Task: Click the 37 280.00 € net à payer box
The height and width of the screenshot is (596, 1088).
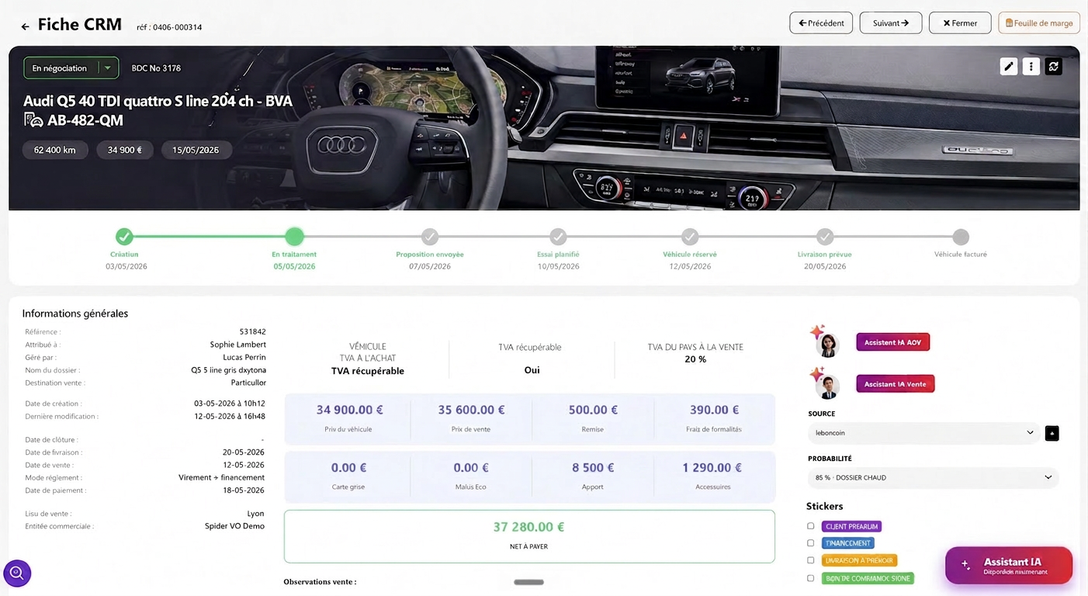Action: click(x=529, y=535)
